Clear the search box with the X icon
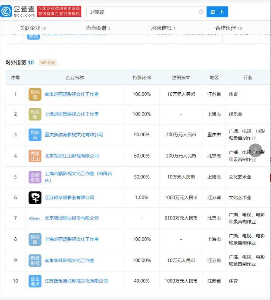 201,12
